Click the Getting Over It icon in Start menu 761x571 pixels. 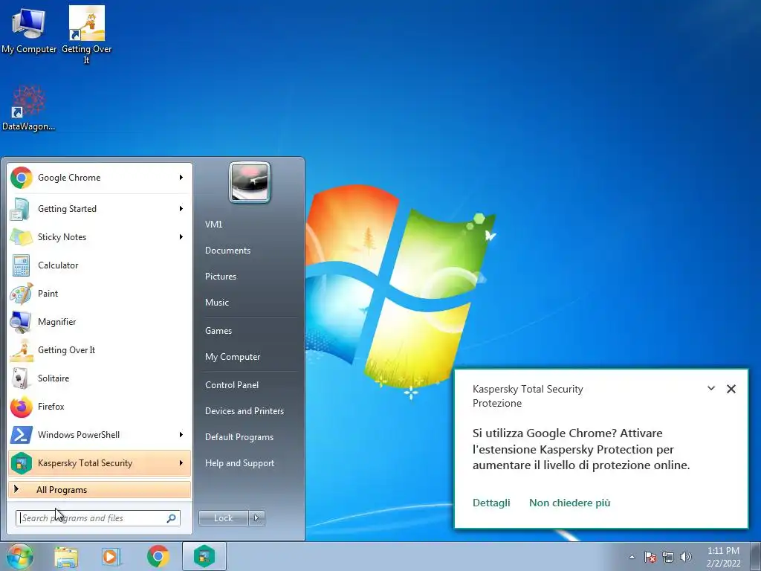[x=22, y=350]
